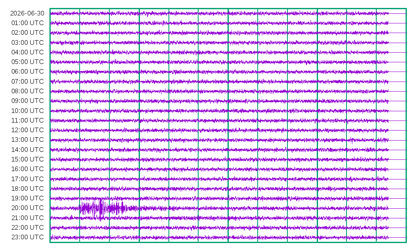The image size is (419, 251).
Task: Select the 13:00 UTC row label
Action: (28, 140)
